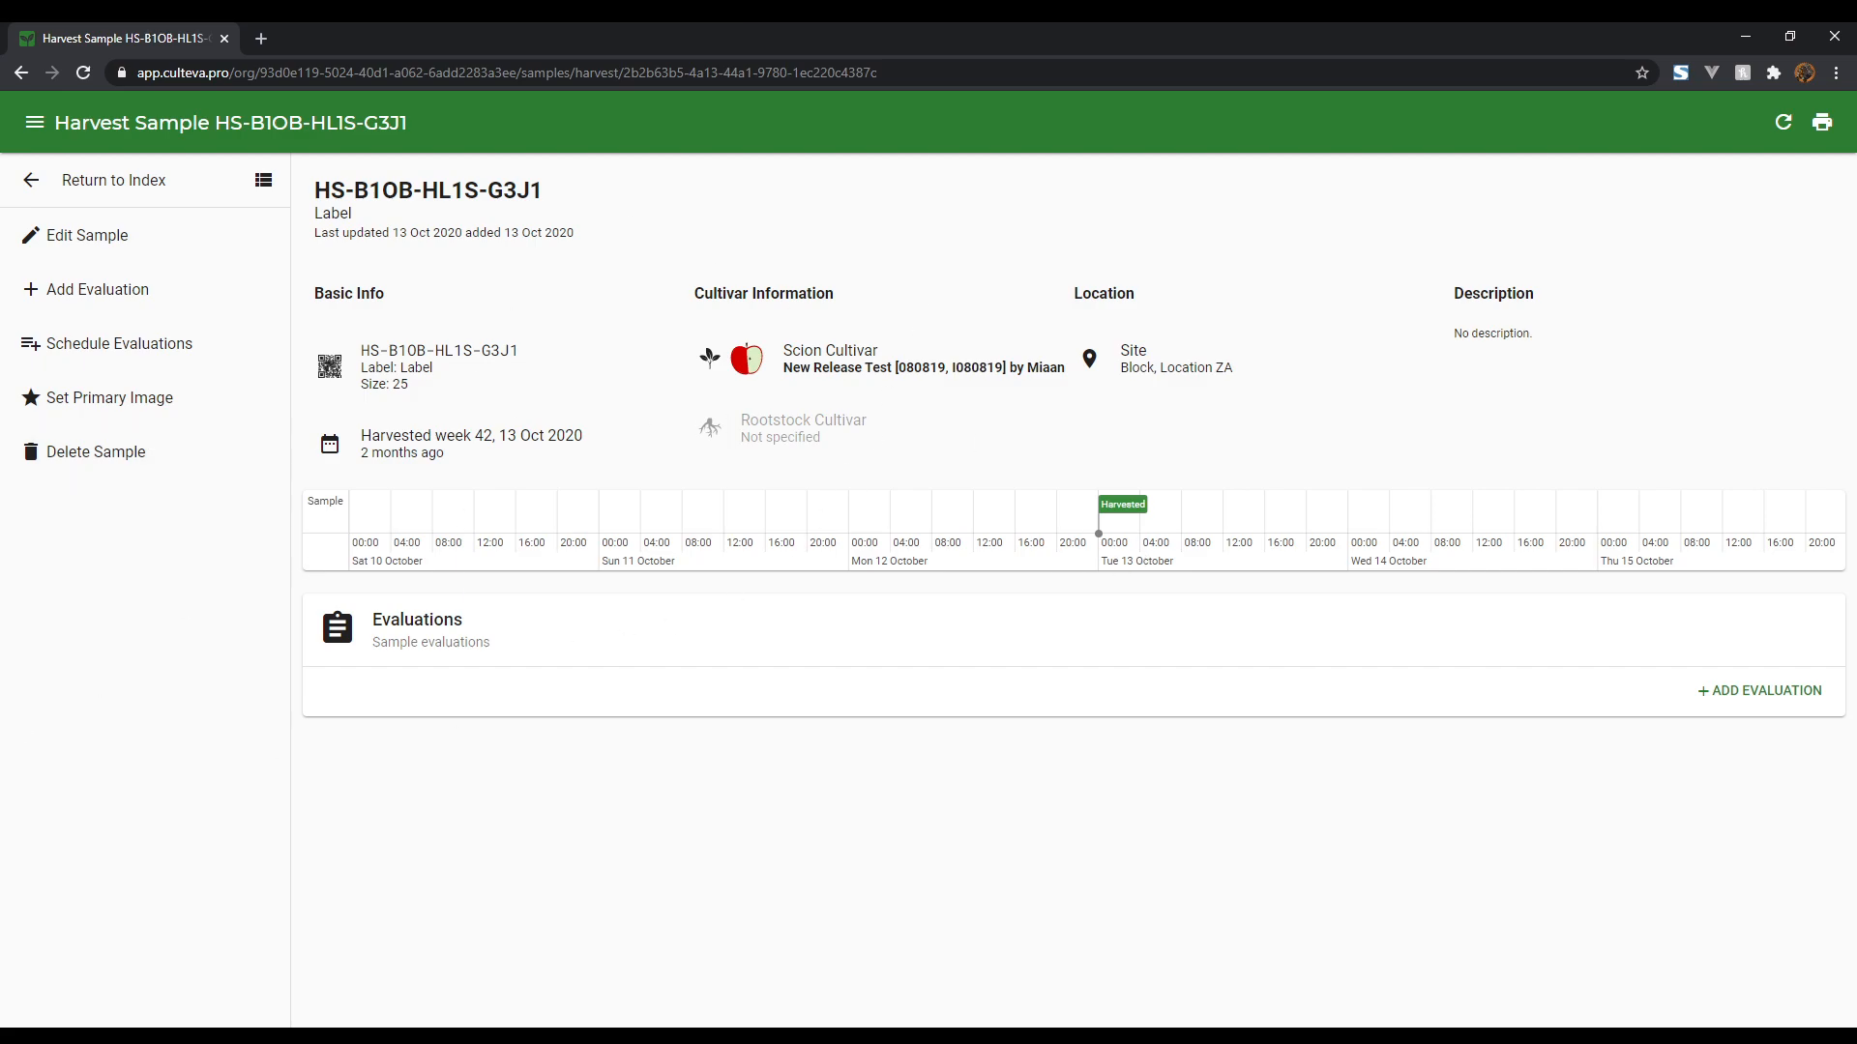1857x1044 pixels.
Task: Open the browser extensions puzzle icon
Action: [1774, 72]
